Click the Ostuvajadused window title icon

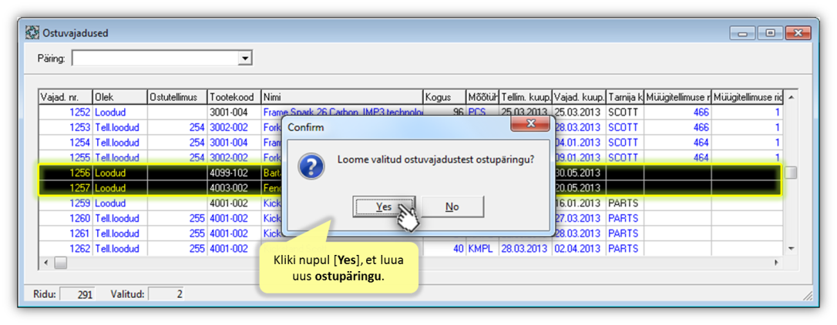32,33
